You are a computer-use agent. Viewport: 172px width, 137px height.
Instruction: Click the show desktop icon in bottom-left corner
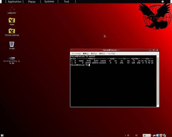pyautogui.click(x=2, y=135)
